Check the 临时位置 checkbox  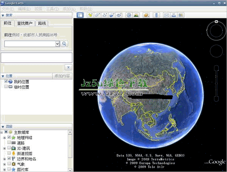coord(6,86)
